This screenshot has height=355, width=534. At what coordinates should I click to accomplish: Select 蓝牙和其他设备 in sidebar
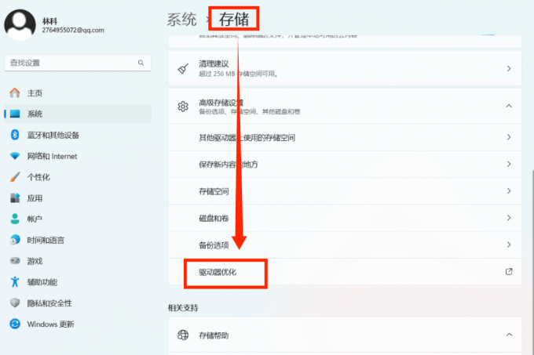[78, 135]
